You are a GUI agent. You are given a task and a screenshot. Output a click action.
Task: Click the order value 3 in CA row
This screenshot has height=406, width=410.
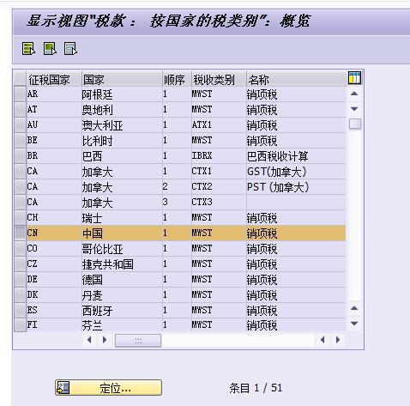177,203
